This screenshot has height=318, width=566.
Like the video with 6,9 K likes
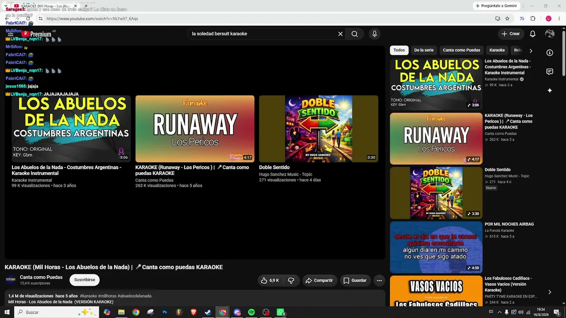coord(270,280)
